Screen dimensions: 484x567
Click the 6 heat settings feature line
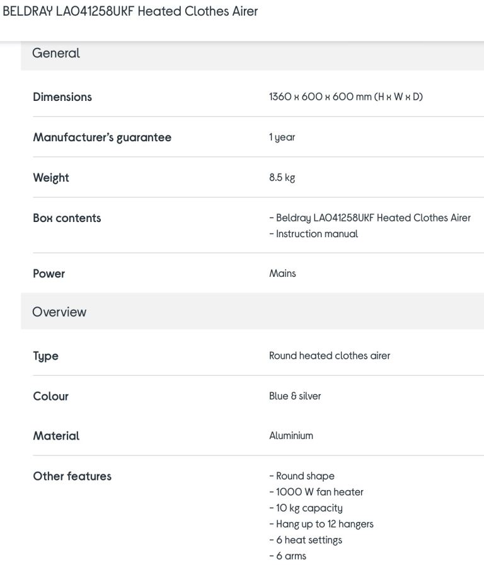pyautogui.click(x=305, y=541)
